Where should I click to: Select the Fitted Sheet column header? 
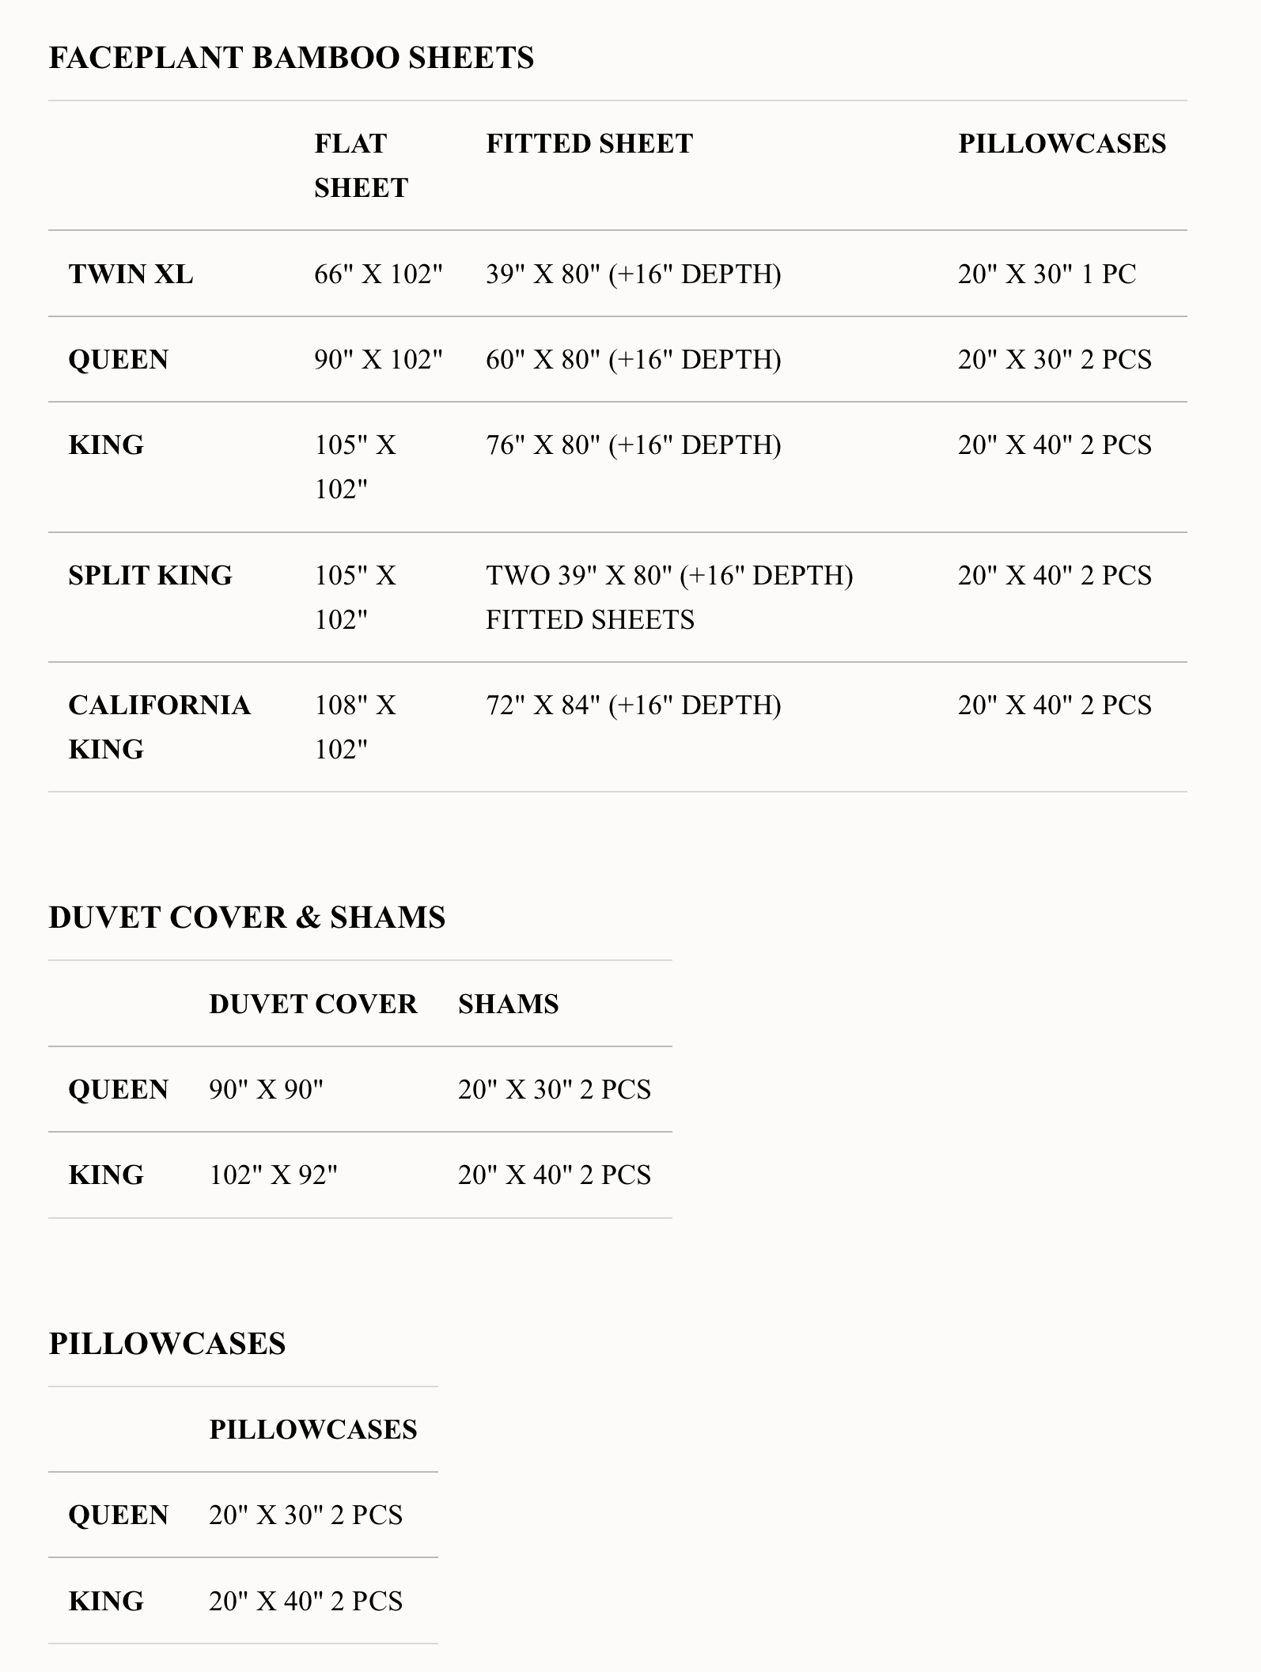(x=589, y=144)
